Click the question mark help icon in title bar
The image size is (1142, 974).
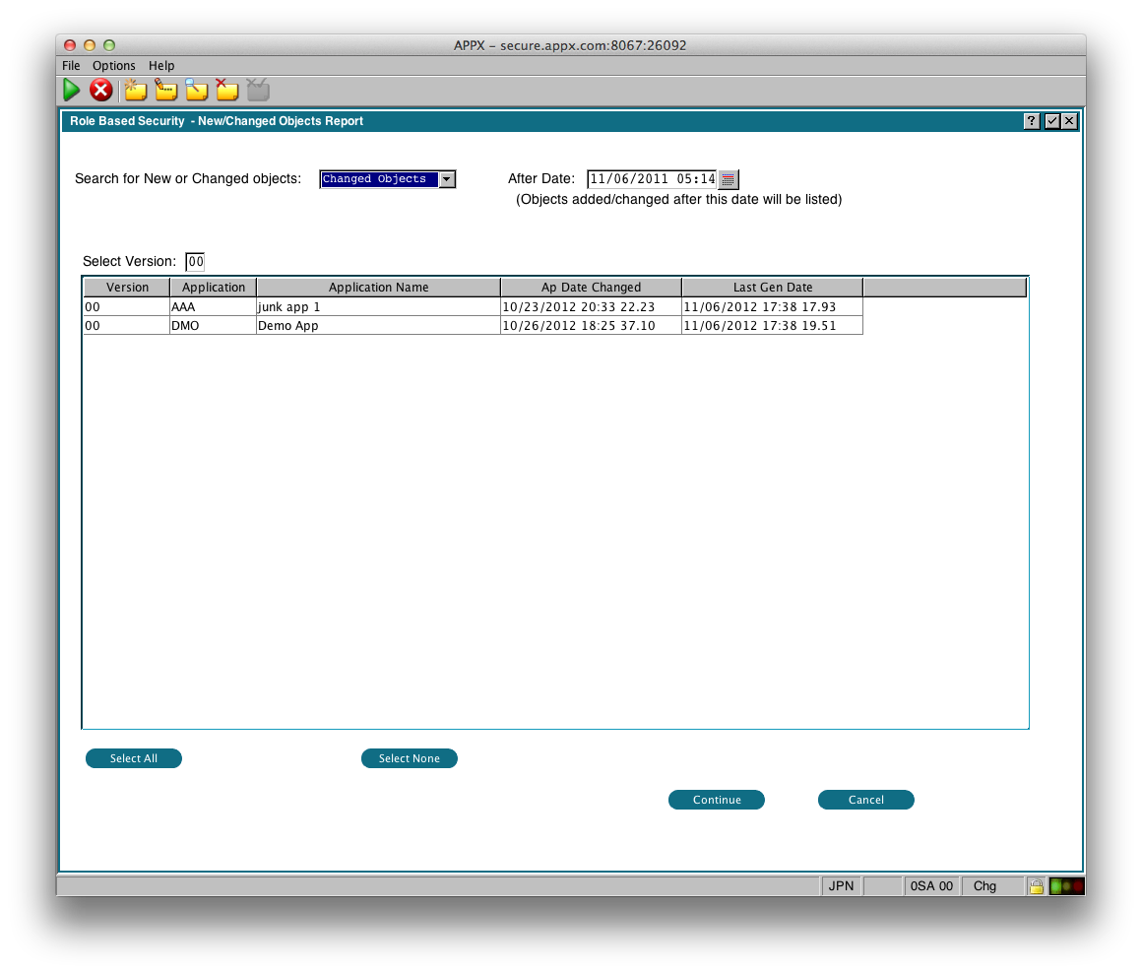point(1031,121)
